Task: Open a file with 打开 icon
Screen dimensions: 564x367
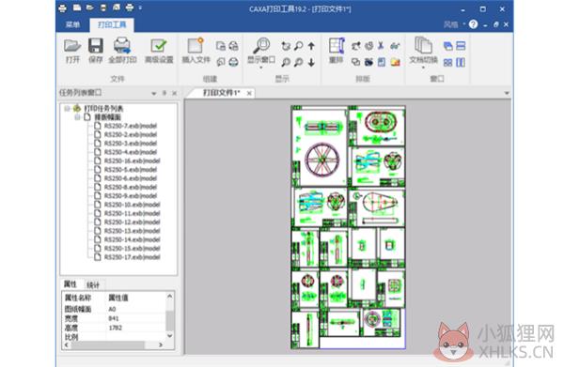Action: pyautogui.click(x=72, y=51)
